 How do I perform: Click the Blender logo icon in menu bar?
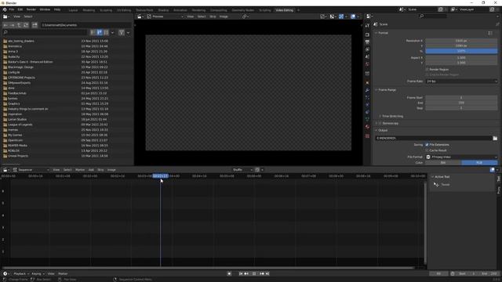pos(5,10)
